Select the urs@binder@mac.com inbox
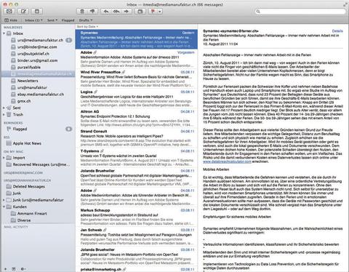This screenshot has height=272, width=349. [37, 47]
